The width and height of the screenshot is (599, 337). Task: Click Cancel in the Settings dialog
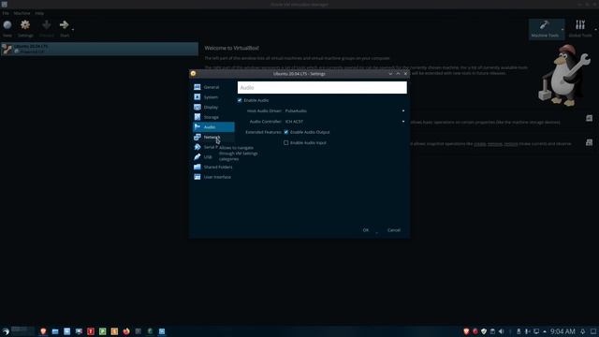[x=394, y=230]
